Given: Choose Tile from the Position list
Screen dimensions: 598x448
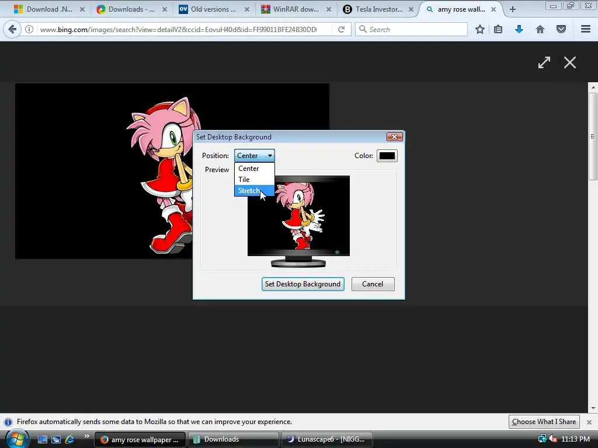Looking at the screenshot, I should click(x=255, y=180).
